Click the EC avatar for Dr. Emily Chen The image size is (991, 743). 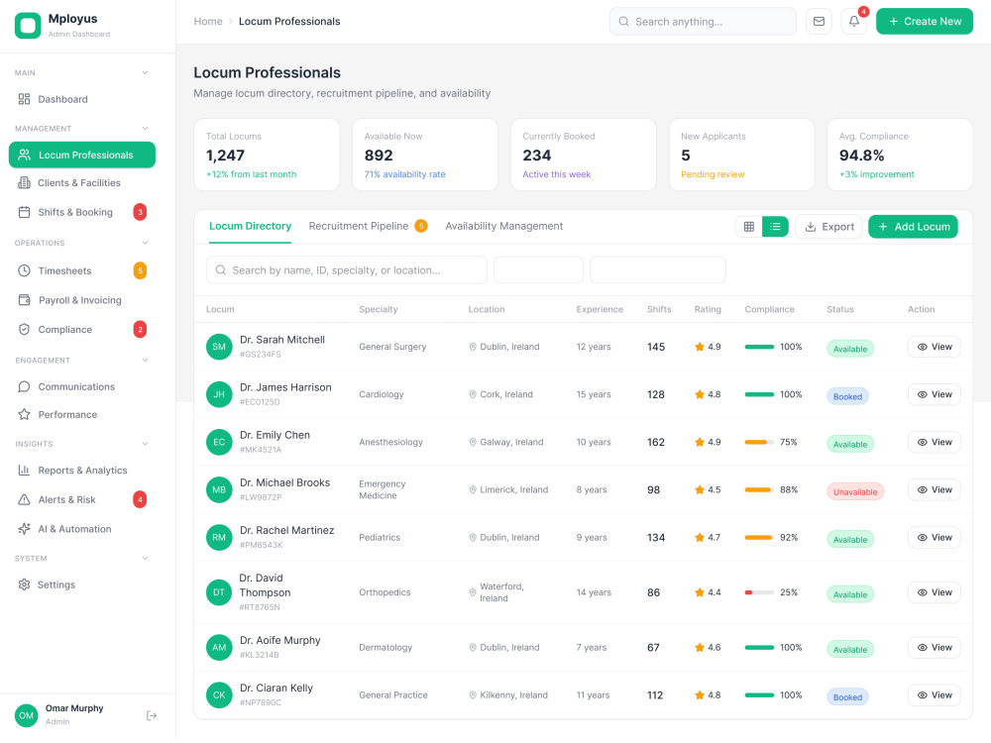coord(219,442)
